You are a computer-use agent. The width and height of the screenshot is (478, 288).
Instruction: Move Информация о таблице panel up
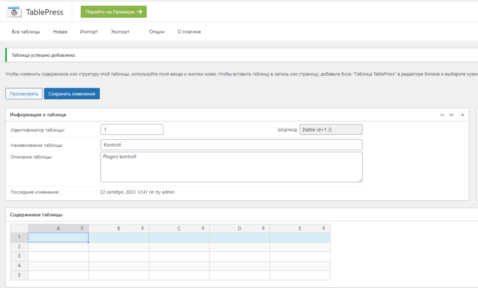[442, 115]
